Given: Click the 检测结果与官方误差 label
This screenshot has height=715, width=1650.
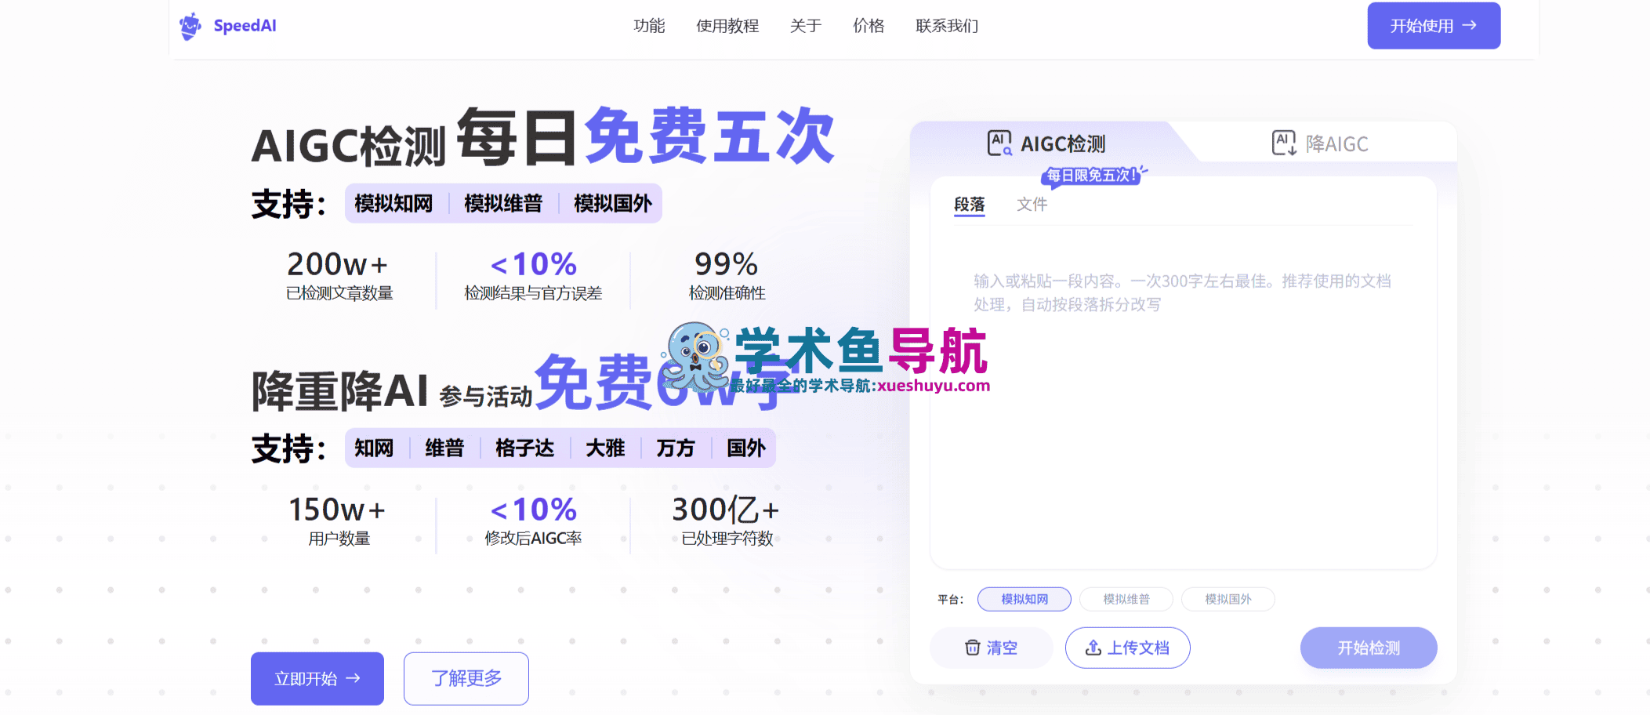Looking at the screenshot, I should click(x=533, y=293).
